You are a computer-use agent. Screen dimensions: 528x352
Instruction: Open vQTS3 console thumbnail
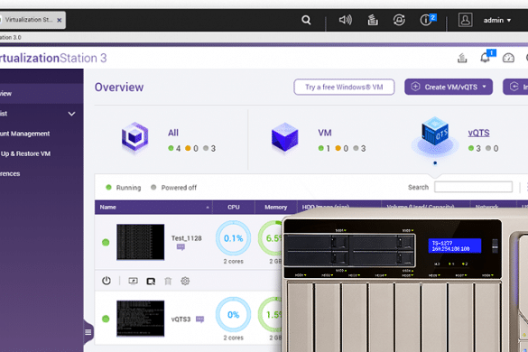coord(141,319)
